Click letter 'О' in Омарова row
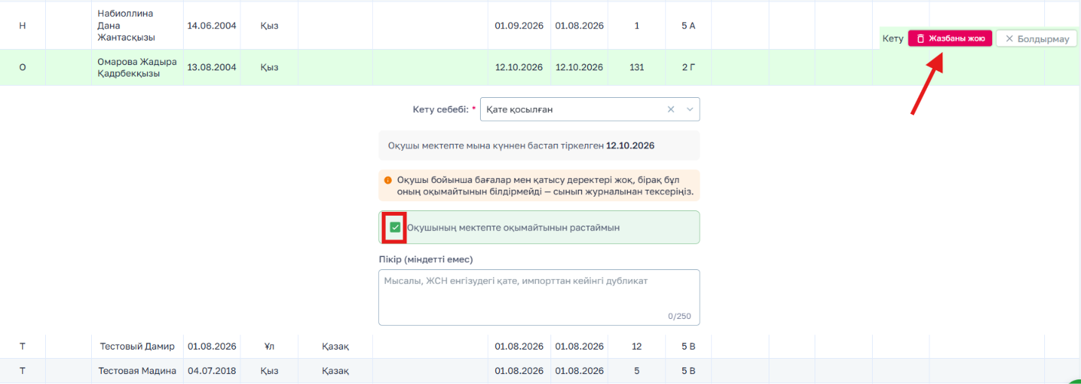 point(22,67)
